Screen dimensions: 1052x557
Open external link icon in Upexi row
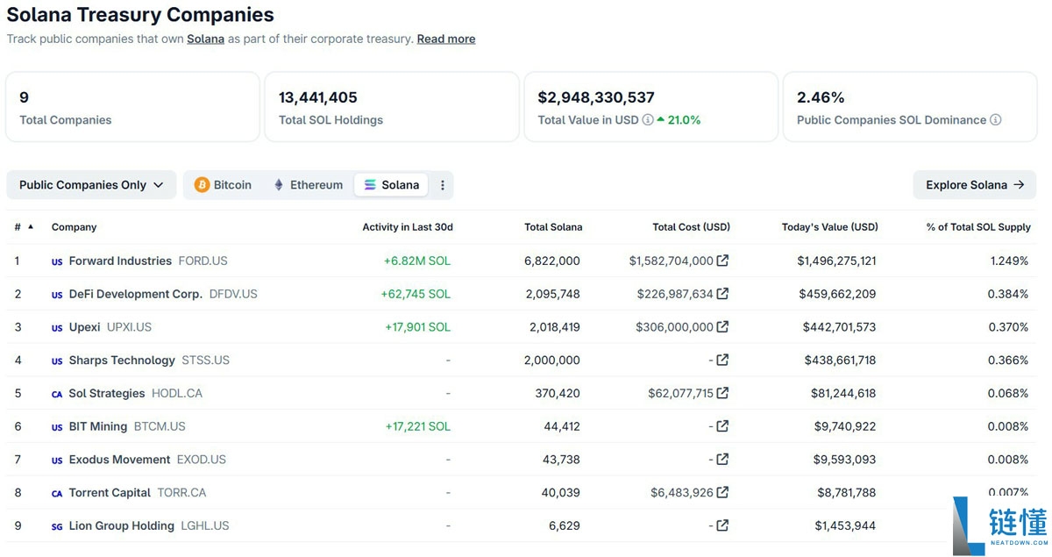(722, 327)
